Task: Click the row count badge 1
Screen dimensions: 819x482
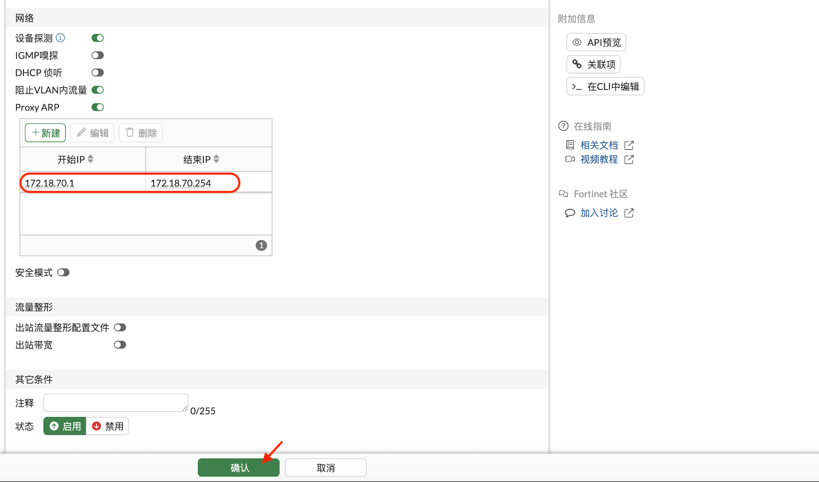Action: click(261, 245)
